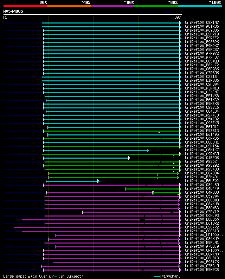
Task: Open hit UniRef100_B9S8R6
Action: click(x=202, y=42)
